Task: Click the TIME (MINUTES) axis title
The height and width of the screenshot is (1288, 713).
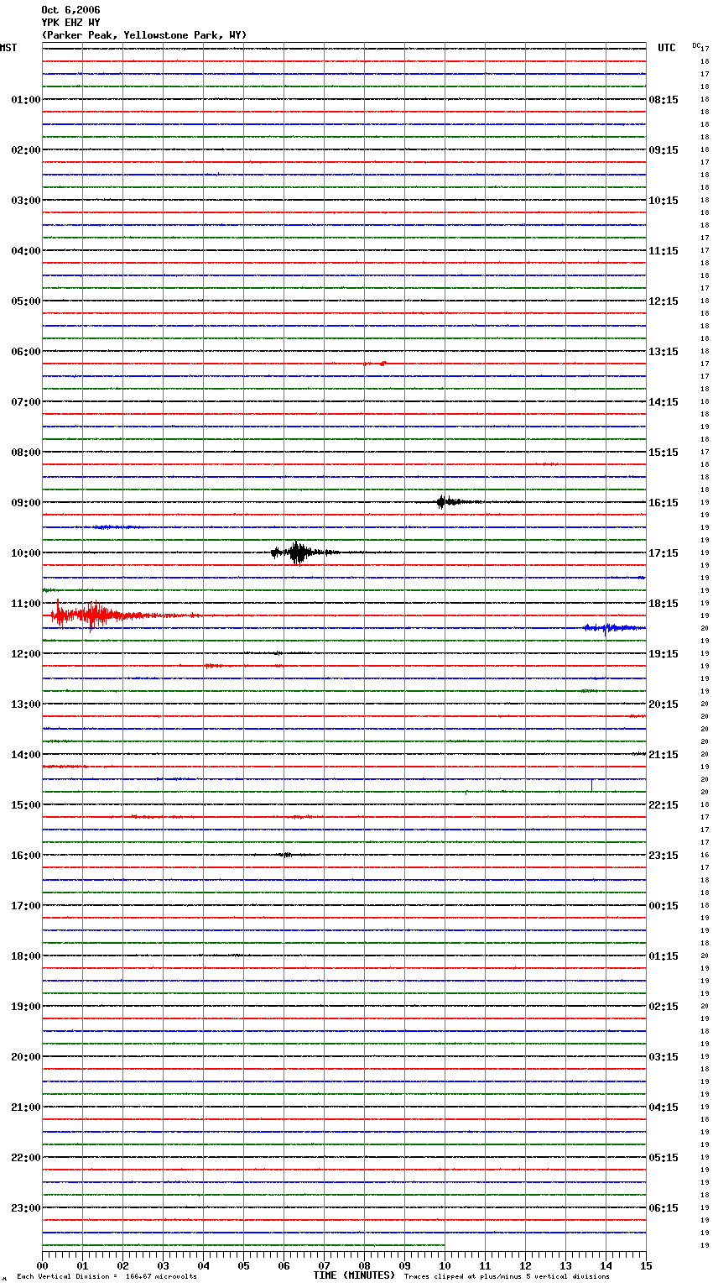Action: pyautogui.click(x=354, y=1275)
